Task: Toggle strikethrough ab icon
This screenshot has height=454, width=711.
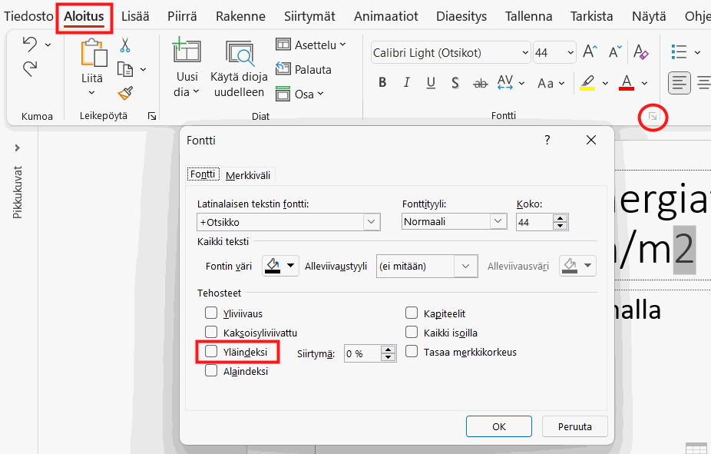Action: click(x=480, y=84)
